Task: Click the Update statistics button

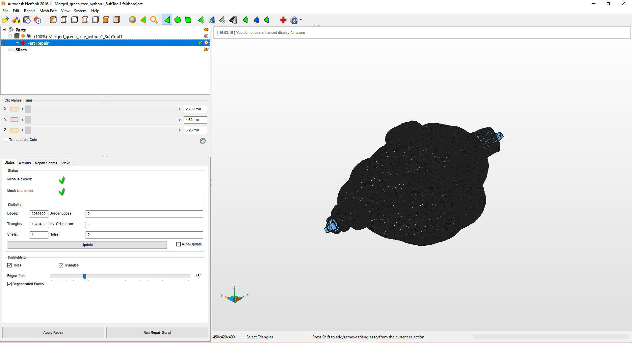Action: coord(87,245)
